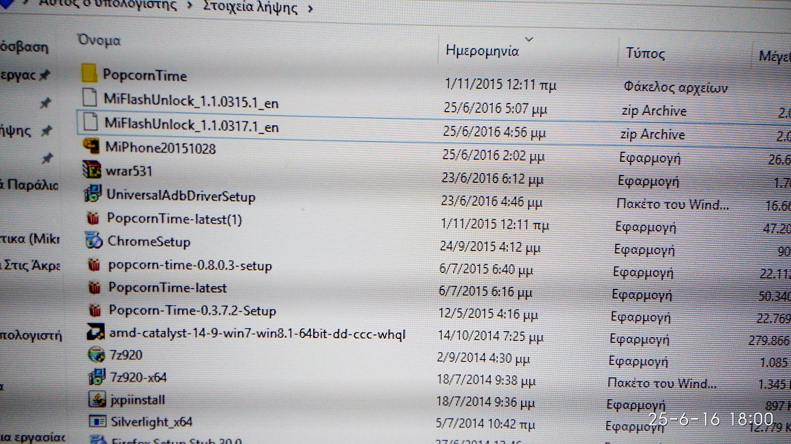Select file name 'UniversalAdbDriverSetup'
Screen dimensions: 791x444
point(181,195)
